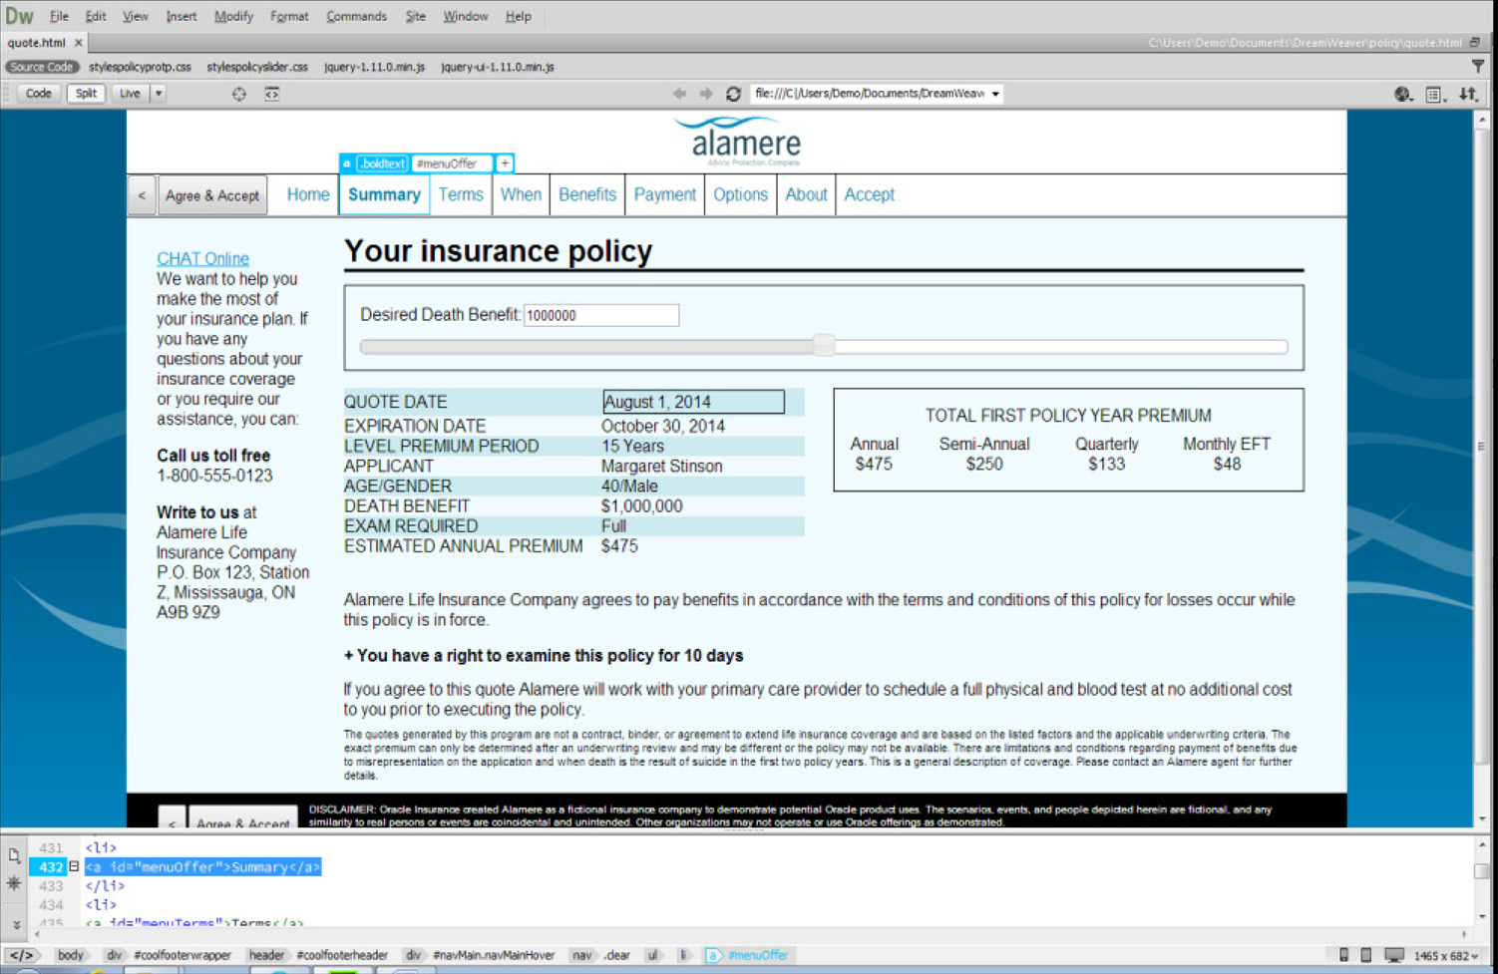Screen dimensions: 1498x974
Task: Open the Live view options dropdown arrow
Action: tap(159, 94)
